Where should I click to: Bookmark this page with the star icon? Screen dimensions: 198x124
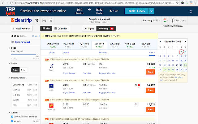pyautogui.click(x=177, y=3)
